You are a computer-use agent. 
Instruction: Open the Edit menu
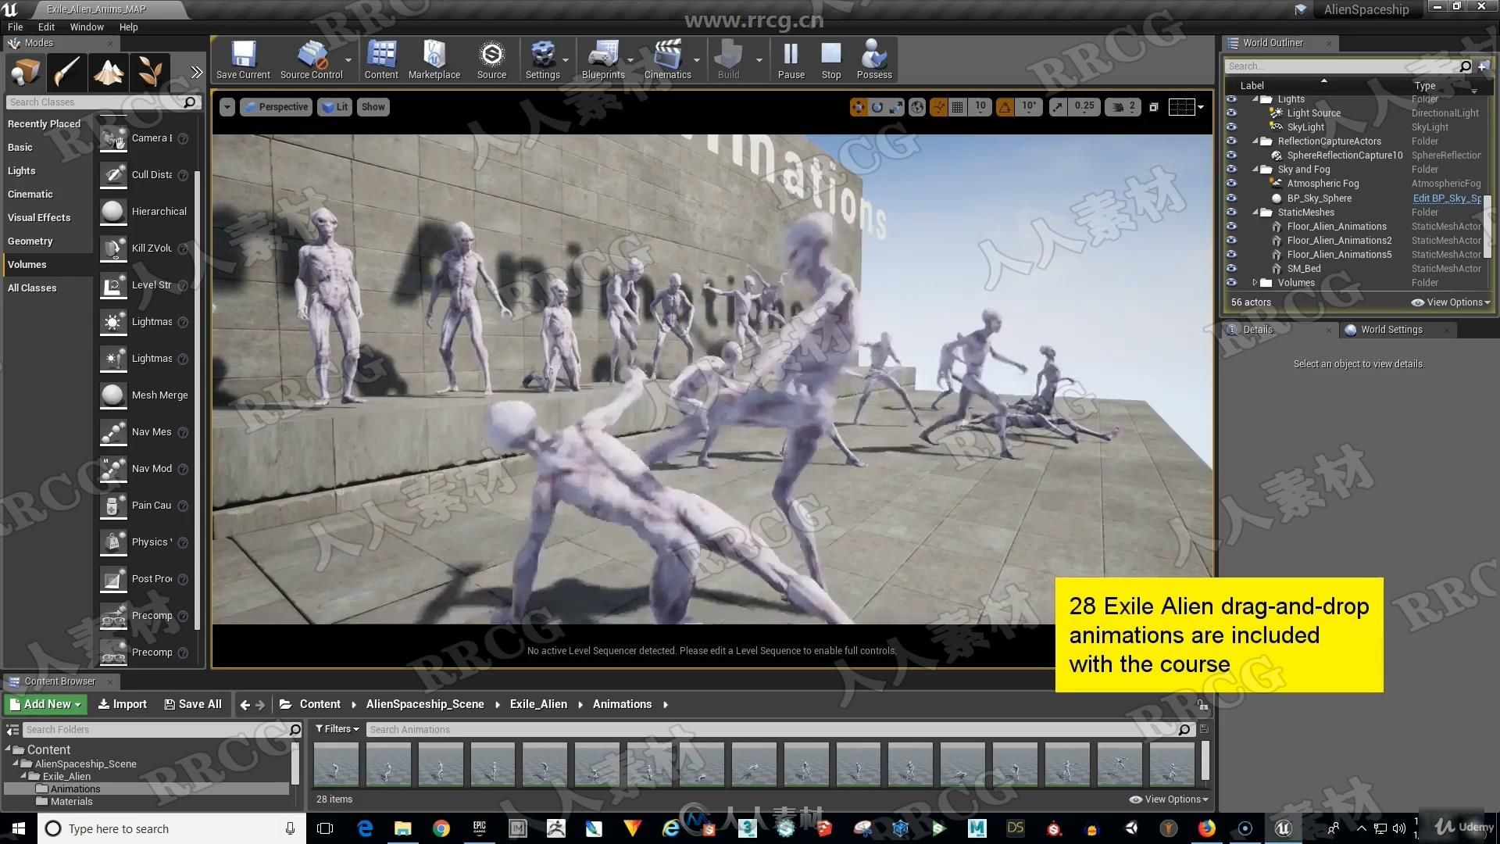(46, 27)
